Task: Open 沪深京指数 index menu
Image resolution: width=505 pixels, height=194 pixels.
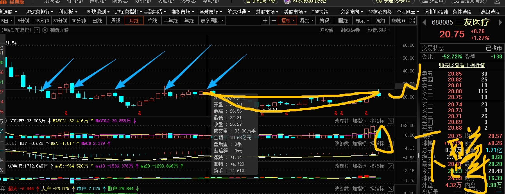Action: 129,12
